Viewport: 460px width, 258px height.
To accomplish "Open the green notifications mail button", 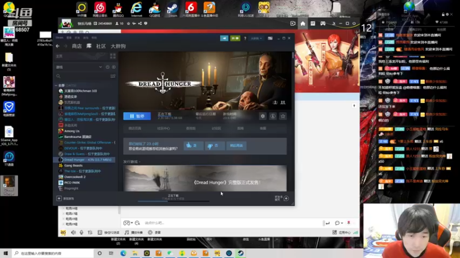I will [235, 38].
